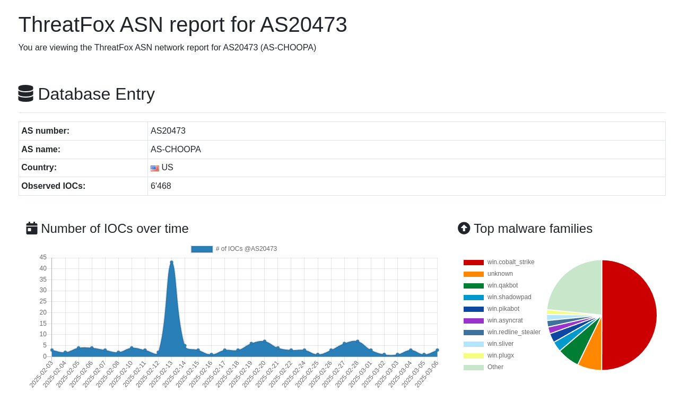679x401 pixels.
Task: Toggle the unknown legend swatch
Action: pos(474,274)
